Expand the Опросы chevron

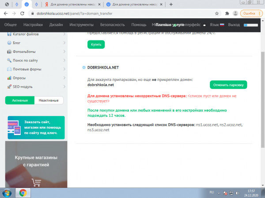[x=64, y=78]
